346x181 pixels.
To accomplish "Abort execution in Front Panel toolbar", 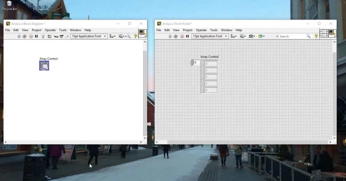I will [x=182, y=36].
